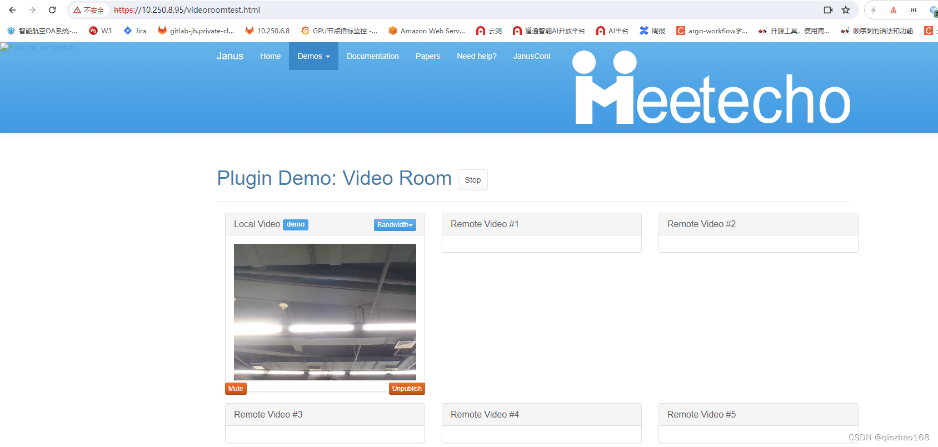Open the Documentation page

point(373,56)
